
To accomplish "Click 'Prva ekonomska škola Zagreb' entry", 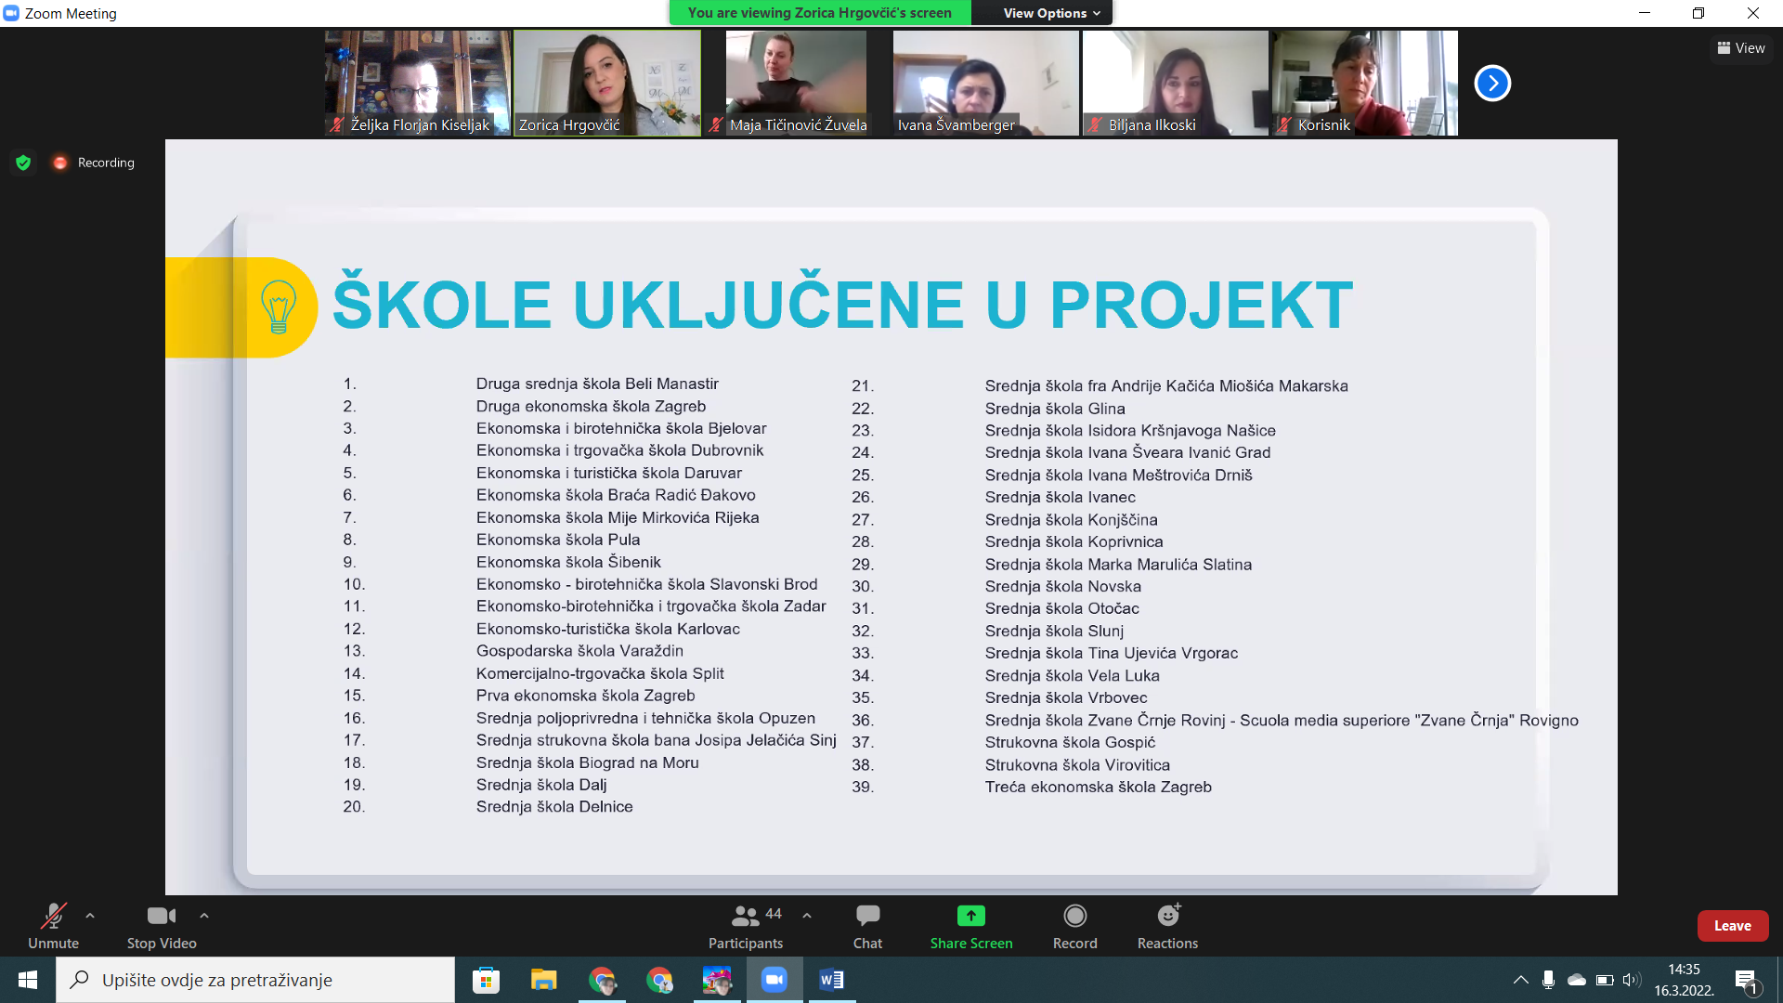I will tap(585, 696).
